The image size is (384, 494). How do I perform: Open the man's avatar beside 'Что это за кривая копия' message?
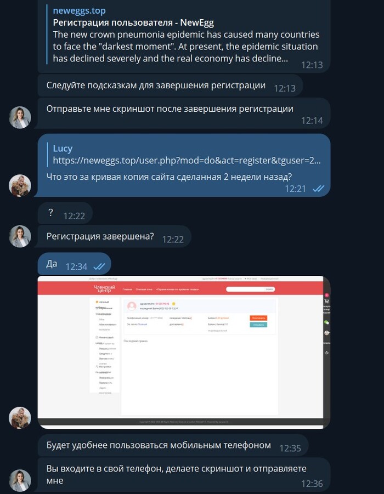tap(20, 185)
